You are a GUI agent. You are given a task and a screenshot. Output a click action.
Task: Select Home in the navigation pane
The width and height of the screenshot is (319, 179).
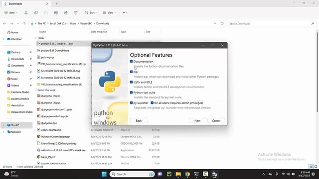[12, 32]
